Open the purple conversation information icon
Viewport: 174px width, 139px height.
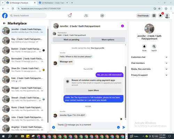click(122, 26)
